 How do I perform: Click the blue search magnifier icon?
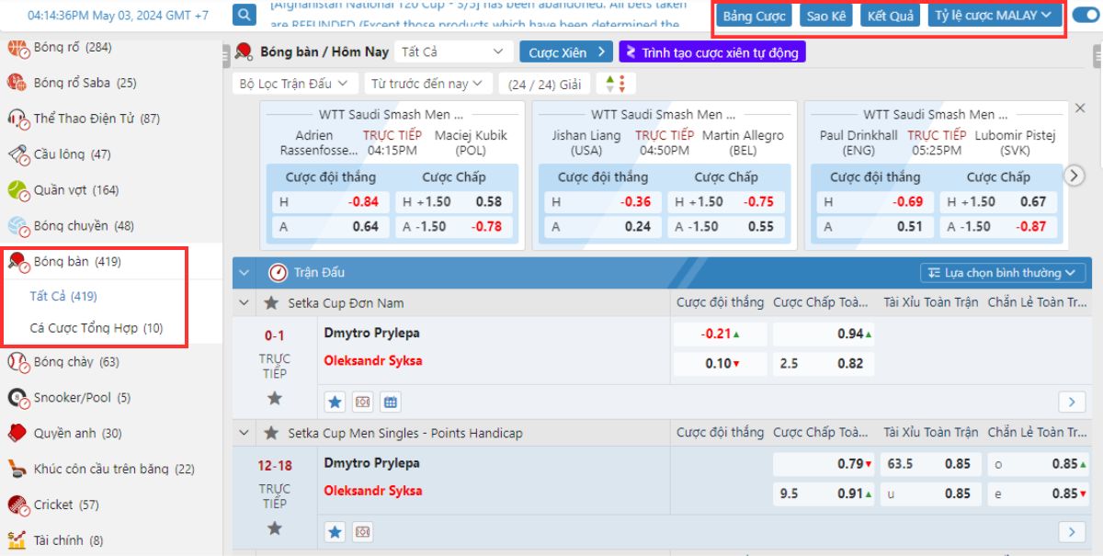[244, 15]
